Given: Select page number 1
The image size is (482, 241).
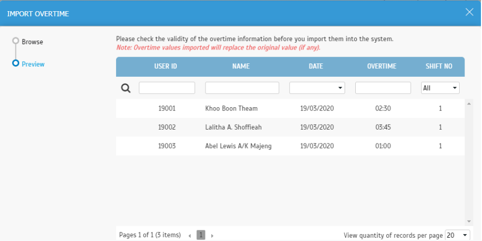Looking at the screenshot, I should pyautogui.click(x=201, y=235).
